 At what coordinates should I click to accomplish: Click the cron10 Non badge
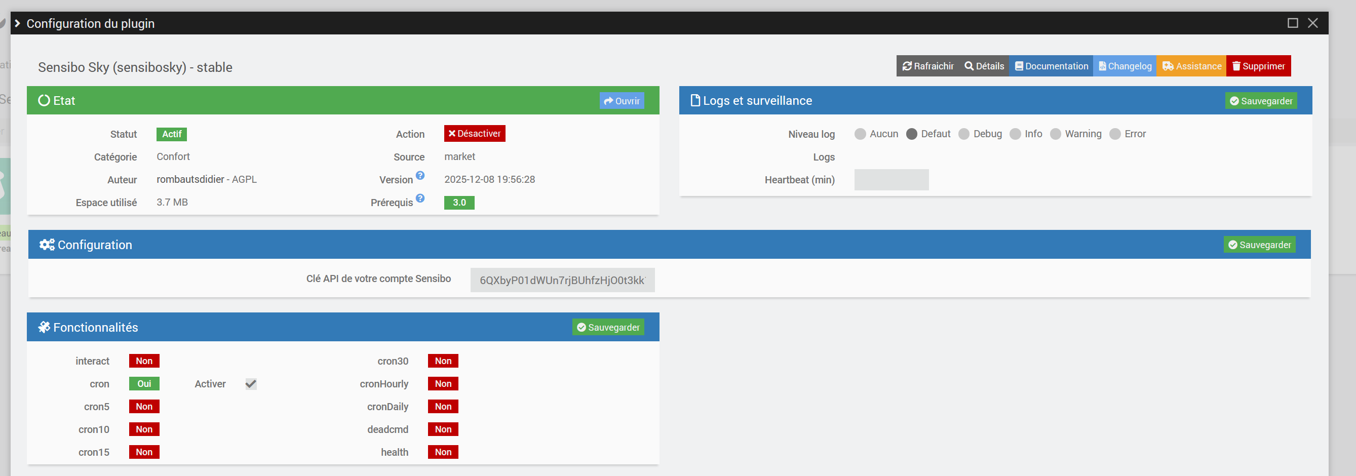coord(144,429)
